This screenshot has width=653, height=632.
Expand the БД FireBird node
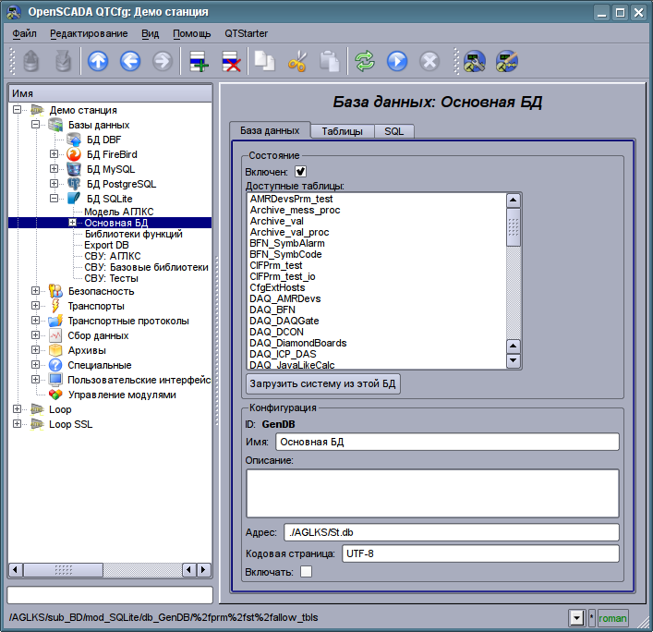(x=54, y=154)
